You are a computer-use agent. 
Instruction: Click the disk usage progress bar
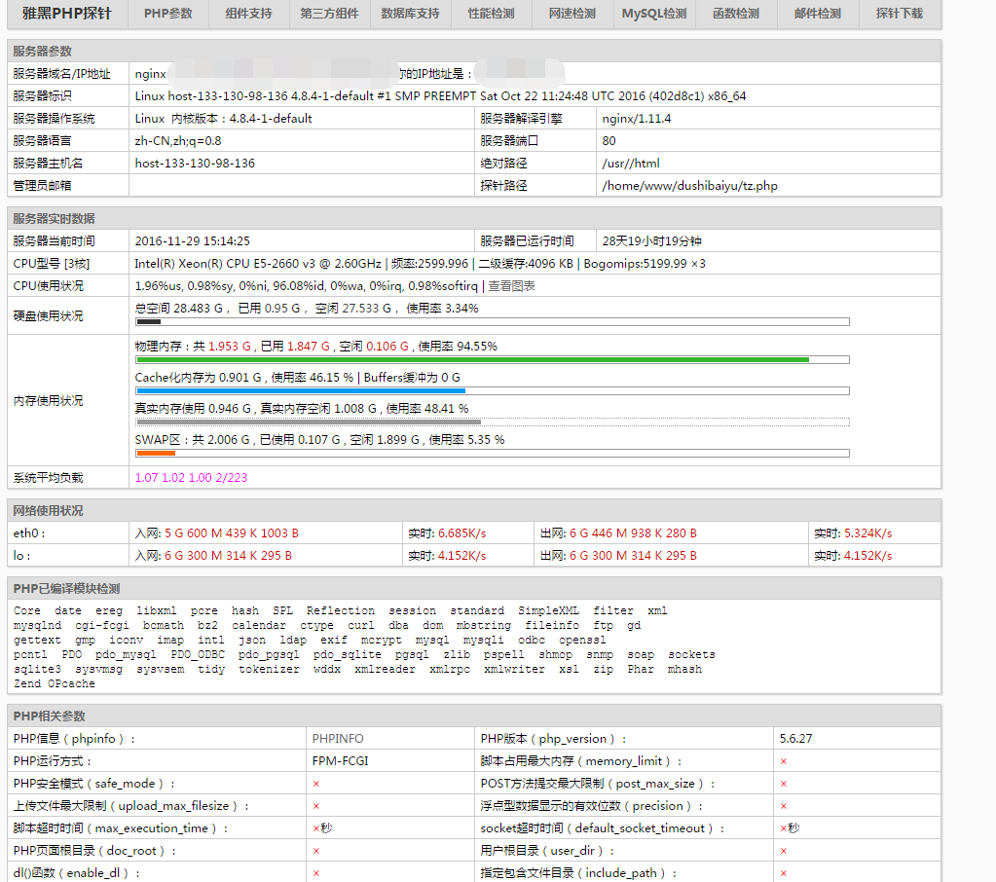[x=493, y=322]
